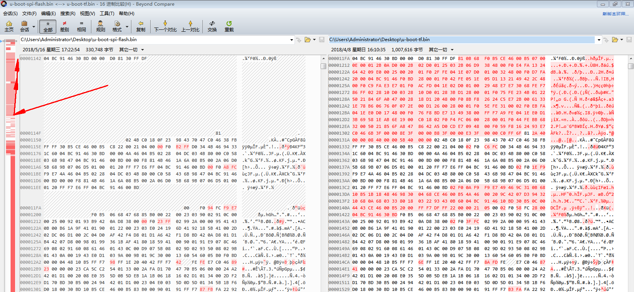Open the 主页 (Home) toolbar icon

click(9, 26)
